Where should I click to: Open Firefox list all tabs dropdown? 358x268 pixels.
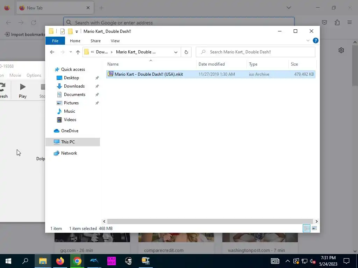(288, 8)
